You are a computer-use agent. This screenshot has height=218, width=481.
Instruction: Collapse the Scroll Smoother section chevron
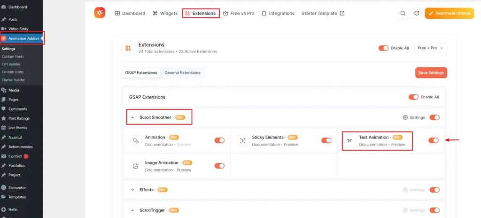[132, 117]
